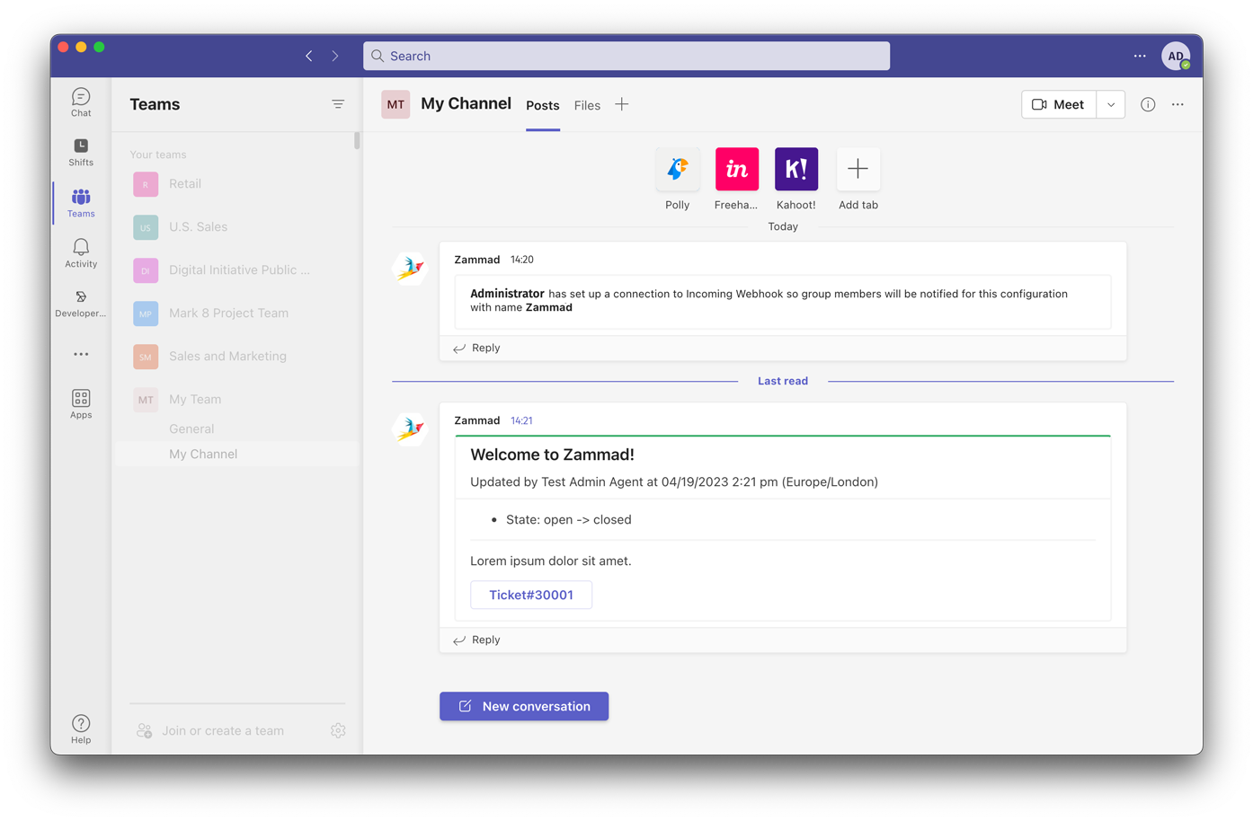
Task: Select My Channel in the team list
Action: pyautogui.click(x=236, y=454)
